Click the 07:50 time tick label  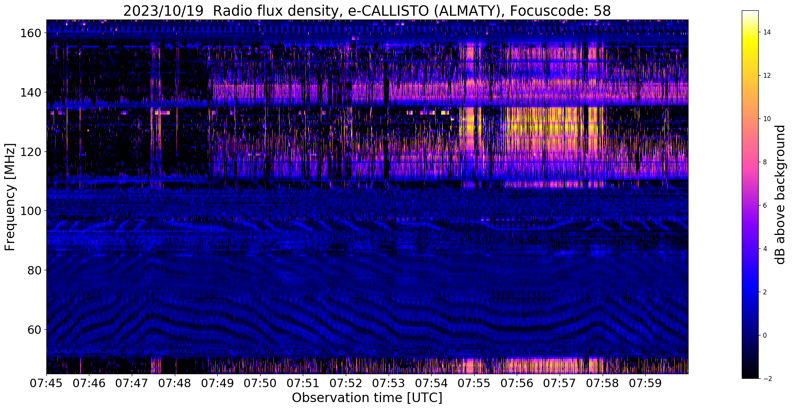click(x=261, y=383)
